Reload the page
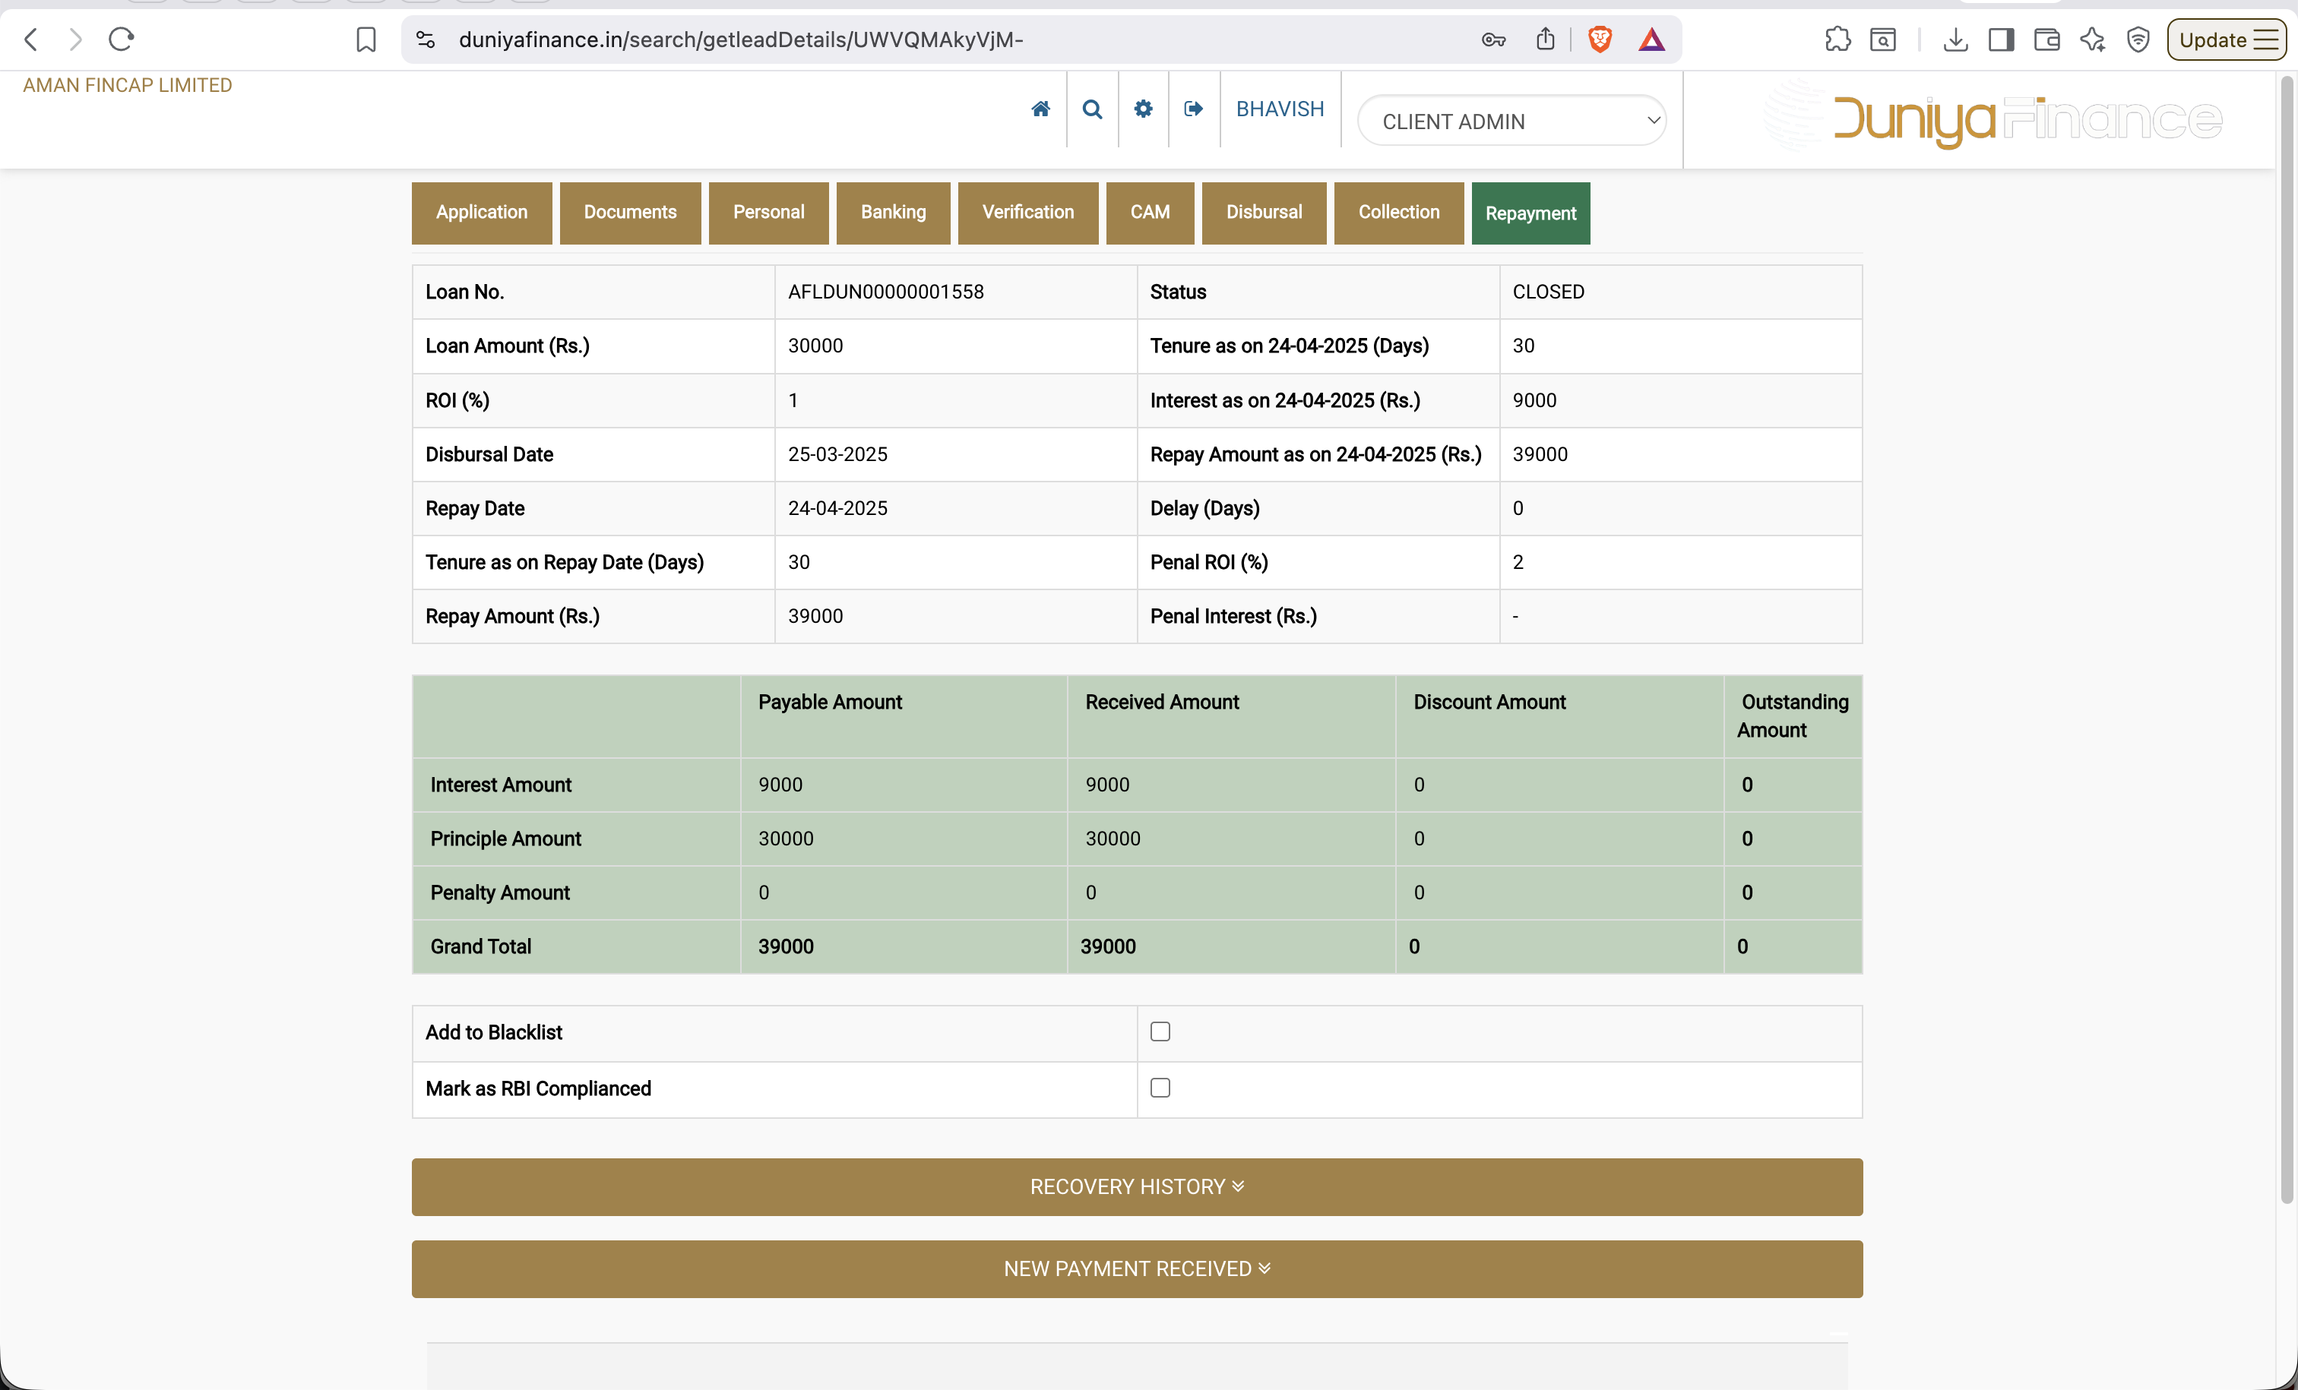The width and height of the screenshot is (2298, 1390). pyautogui.click(x=122, y=39)
